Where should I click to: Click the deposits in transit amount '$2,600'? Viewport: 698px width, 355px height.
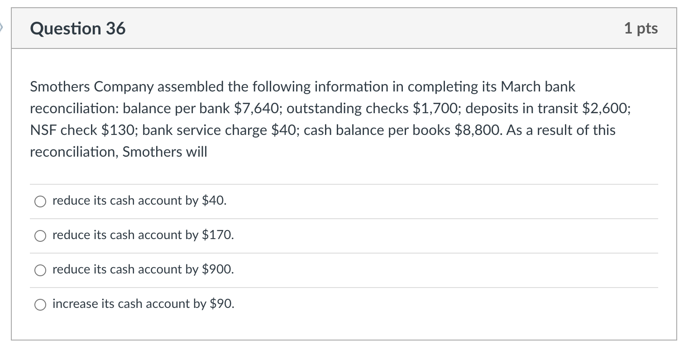604,109
